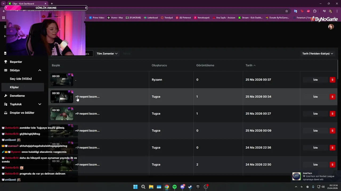Delete the clip dated 25 Nis 2026 00:09

pos(332,131)
